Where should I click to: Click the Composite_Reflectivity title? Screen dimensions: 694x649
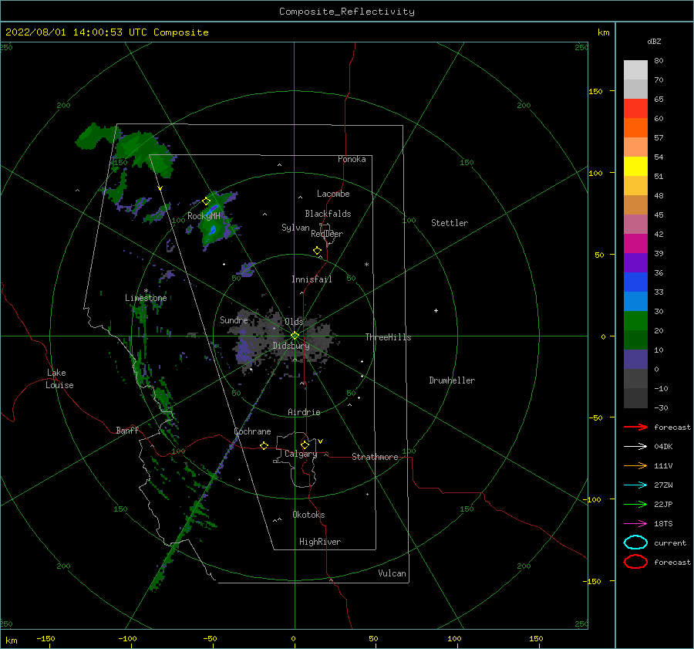coord(347,12)
